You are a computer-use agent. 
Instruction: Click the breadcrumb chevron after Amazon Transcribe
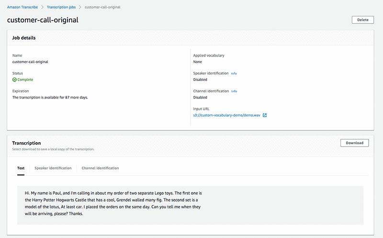[x=42, y=7]
